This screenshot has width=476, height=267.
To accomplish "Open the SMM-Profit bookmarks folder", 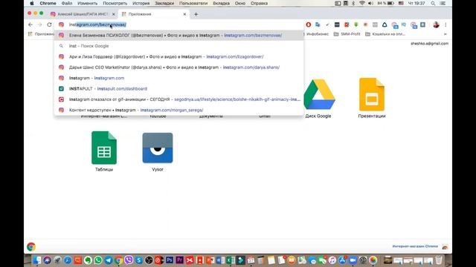I will [347, 34].
